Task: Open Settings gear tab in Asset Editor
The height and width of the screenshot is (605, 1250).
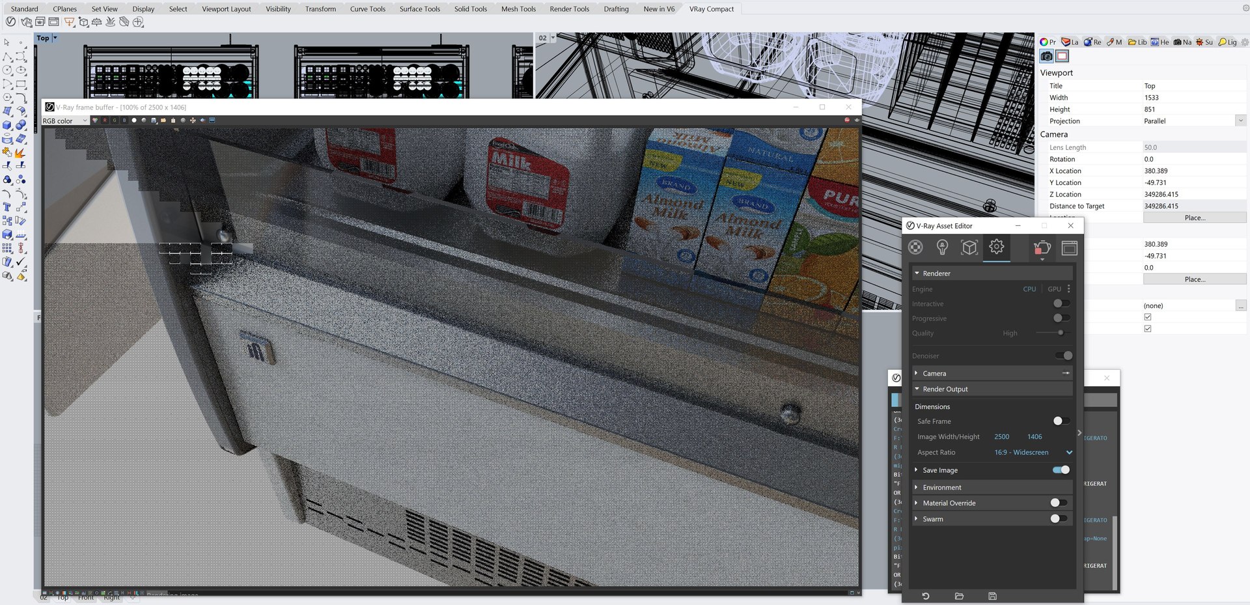Action: pos(997,247)
